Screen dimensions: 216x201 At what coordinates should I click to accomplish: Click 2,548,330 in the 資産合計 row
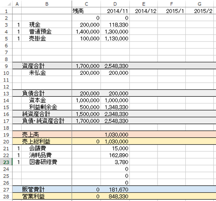(115, 66)
